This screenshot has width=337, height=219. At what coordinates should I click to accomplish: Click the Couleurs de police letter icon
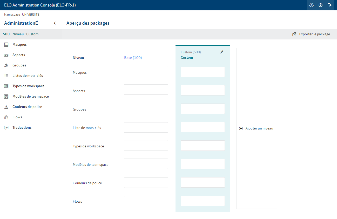(6, 107)
